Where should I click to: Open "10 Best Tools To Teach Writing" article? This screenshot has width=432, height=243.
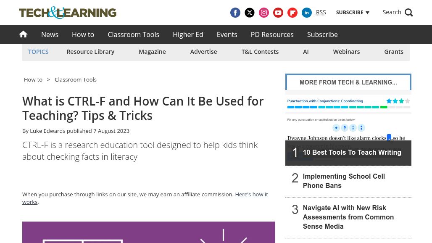pyautogui.click(x=352, y=152)
